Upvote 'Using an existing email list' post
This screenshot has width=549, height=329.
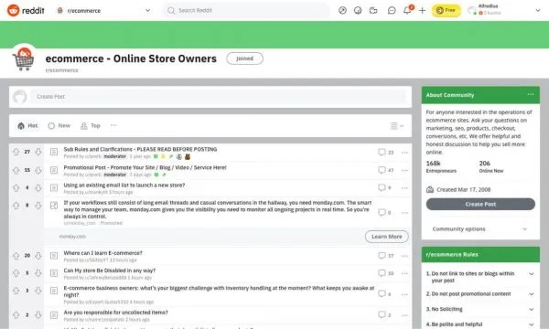pyautogui.click(x=16, y=187)
